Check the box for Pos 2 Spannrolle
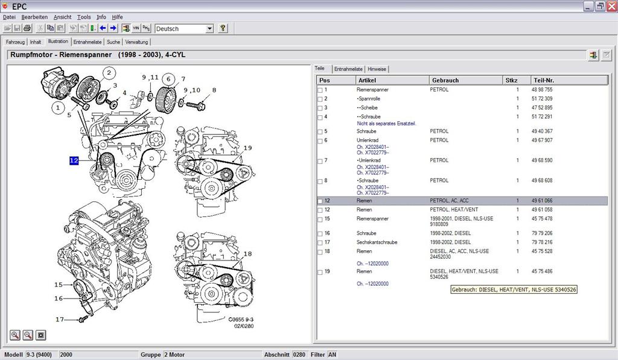Viewport: 618px width, 360px height. click(x=320, y=99)
